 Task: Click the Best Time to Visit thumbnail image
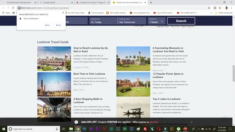[x=54, y=84]
